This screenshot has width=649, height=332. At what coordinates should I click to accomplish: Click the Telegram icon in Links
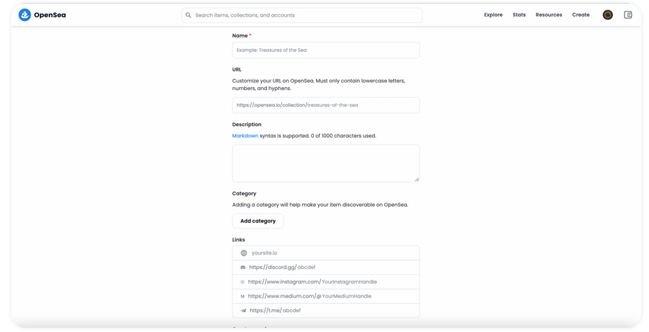pos(243,311)
